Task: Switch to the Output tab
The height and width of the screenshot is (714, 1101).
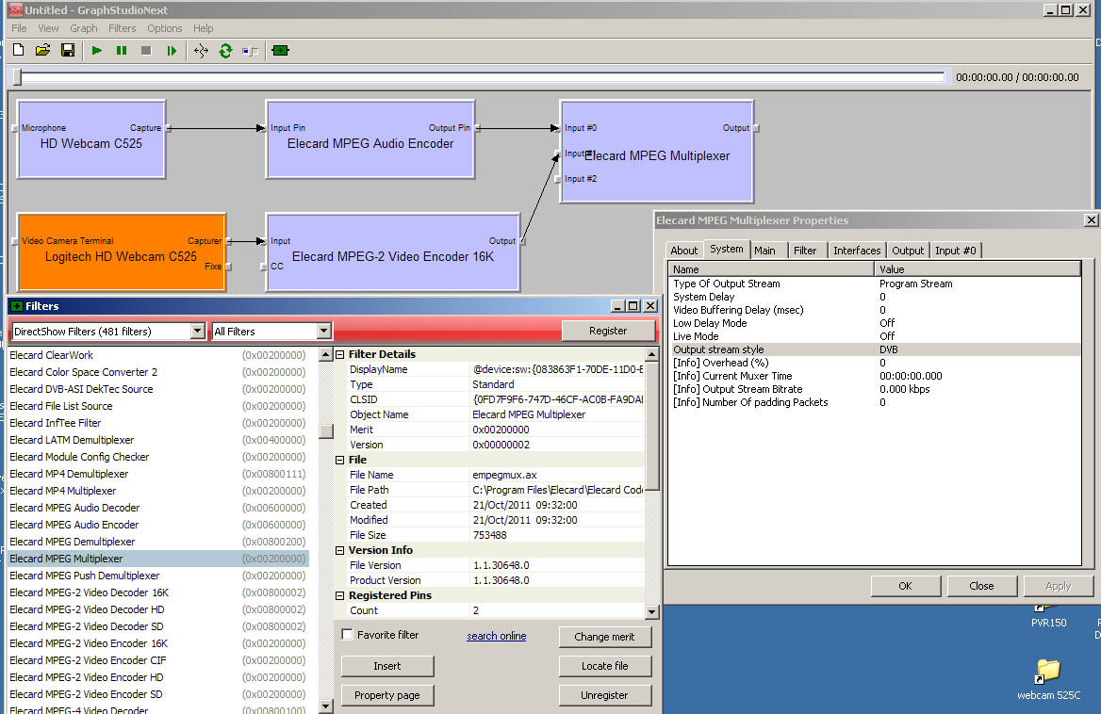Action: (x=908, y=251)
